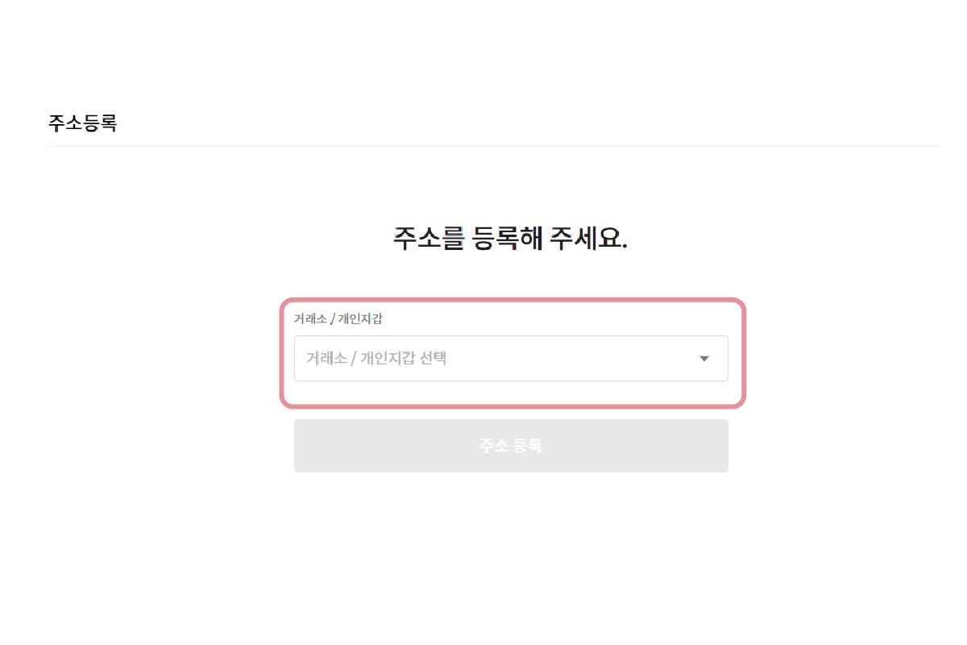Click inside the exchange selection input box
Screen dimensions: 967x645
[x=511, y=359]
